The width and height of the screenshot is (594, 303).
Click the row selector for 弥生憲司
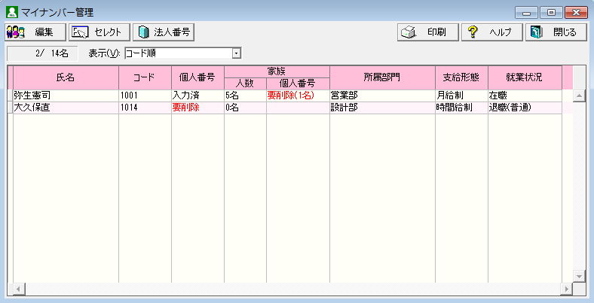point(11,95)
